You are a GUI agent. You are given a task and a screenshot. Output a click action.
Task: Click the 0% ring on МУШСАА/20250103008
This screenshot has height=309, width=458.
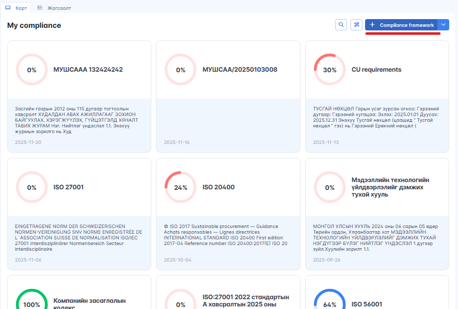[181, 70]
